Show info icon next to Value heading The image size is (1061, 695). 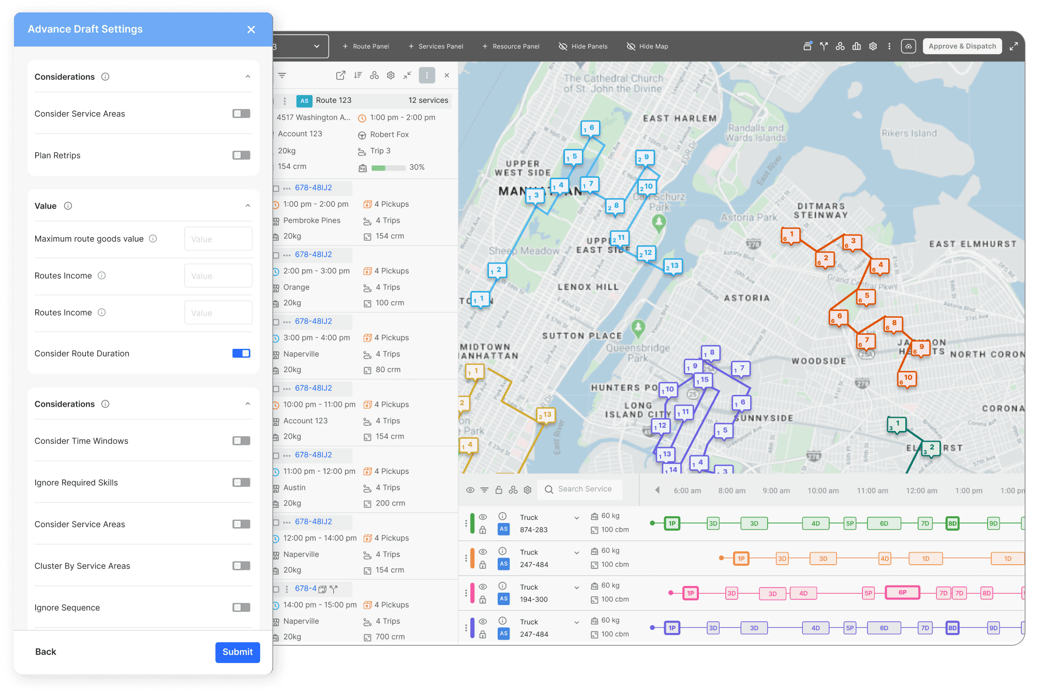[x=68, y=206]
